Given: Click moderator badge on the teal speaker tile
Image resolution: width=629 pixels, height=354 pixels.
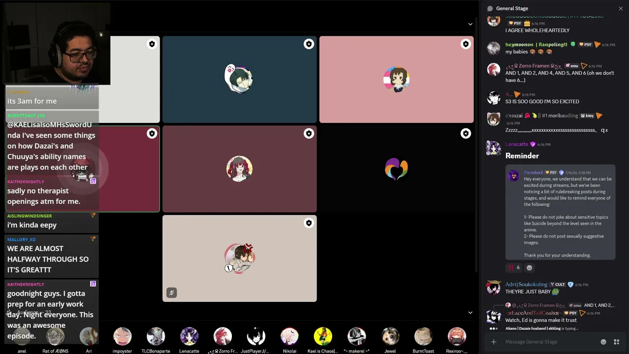Looking at the screenshot, I should coord(309,44).
